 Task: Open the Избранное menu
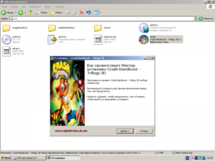click(x=35, y=7)
